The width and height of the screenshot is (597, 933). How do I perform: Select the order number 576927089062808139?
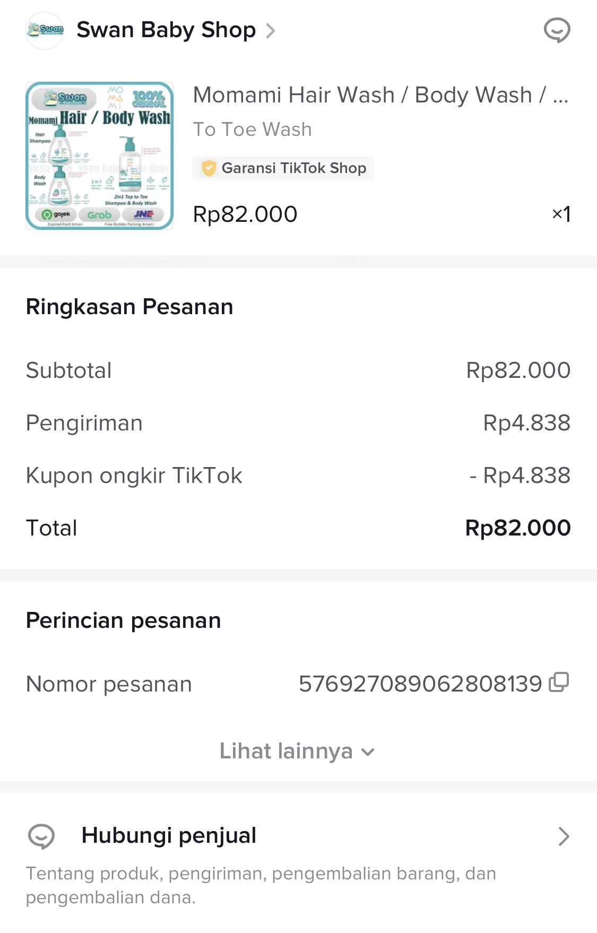420,684
